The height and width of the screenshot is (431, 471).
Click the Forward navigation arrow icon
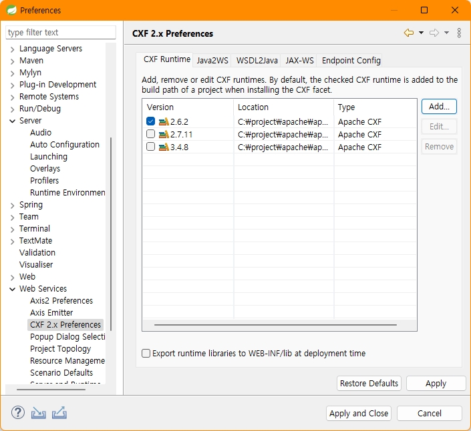click(x=434, y=33)
